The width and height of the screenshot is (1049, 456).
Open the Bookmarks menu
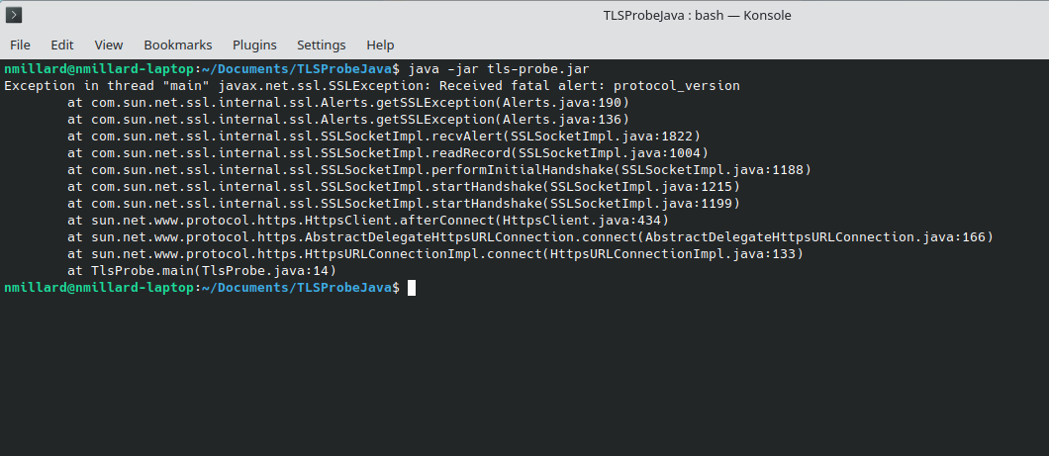coord(178,45)
